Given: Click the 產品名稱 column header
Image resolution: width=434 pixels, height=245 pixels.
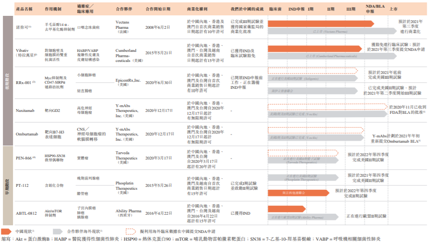Looking at the screenshot, I should pos(24,9).
